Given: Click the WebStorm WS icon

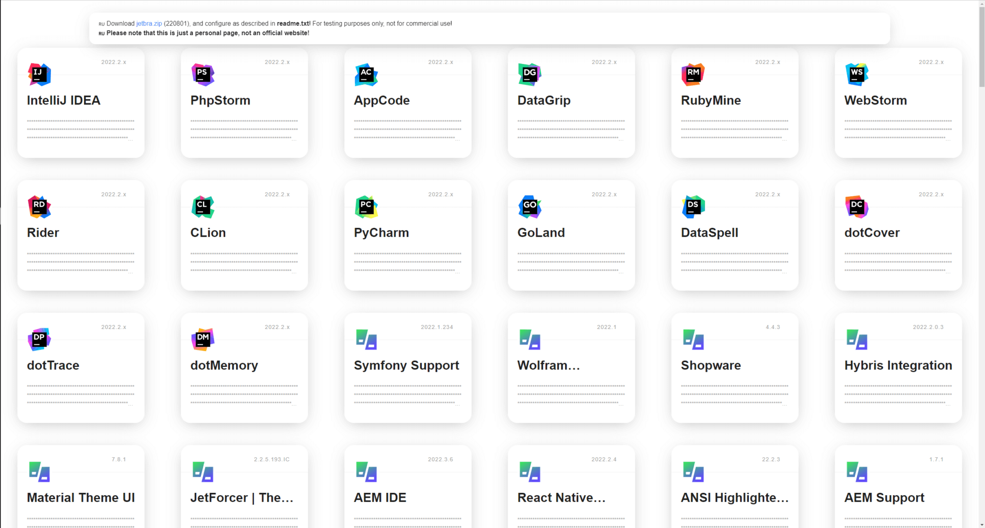Looking at the screenshot, I should coord(857,74).
